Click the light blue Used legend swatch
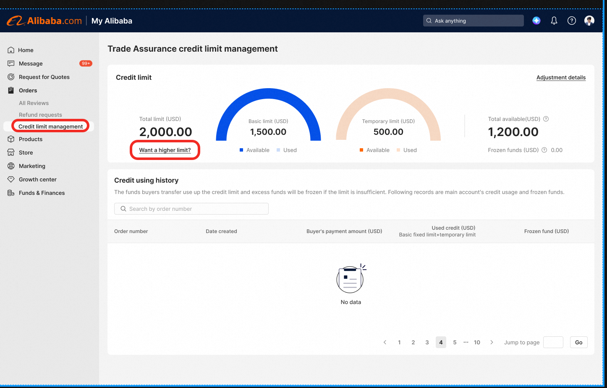The image size is (607, 388). (x=278, y=150)
